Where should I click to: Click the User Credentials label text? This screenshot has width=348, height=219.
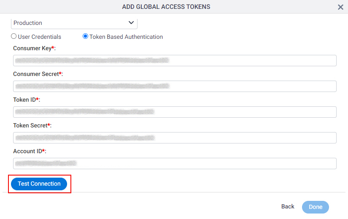40,37
